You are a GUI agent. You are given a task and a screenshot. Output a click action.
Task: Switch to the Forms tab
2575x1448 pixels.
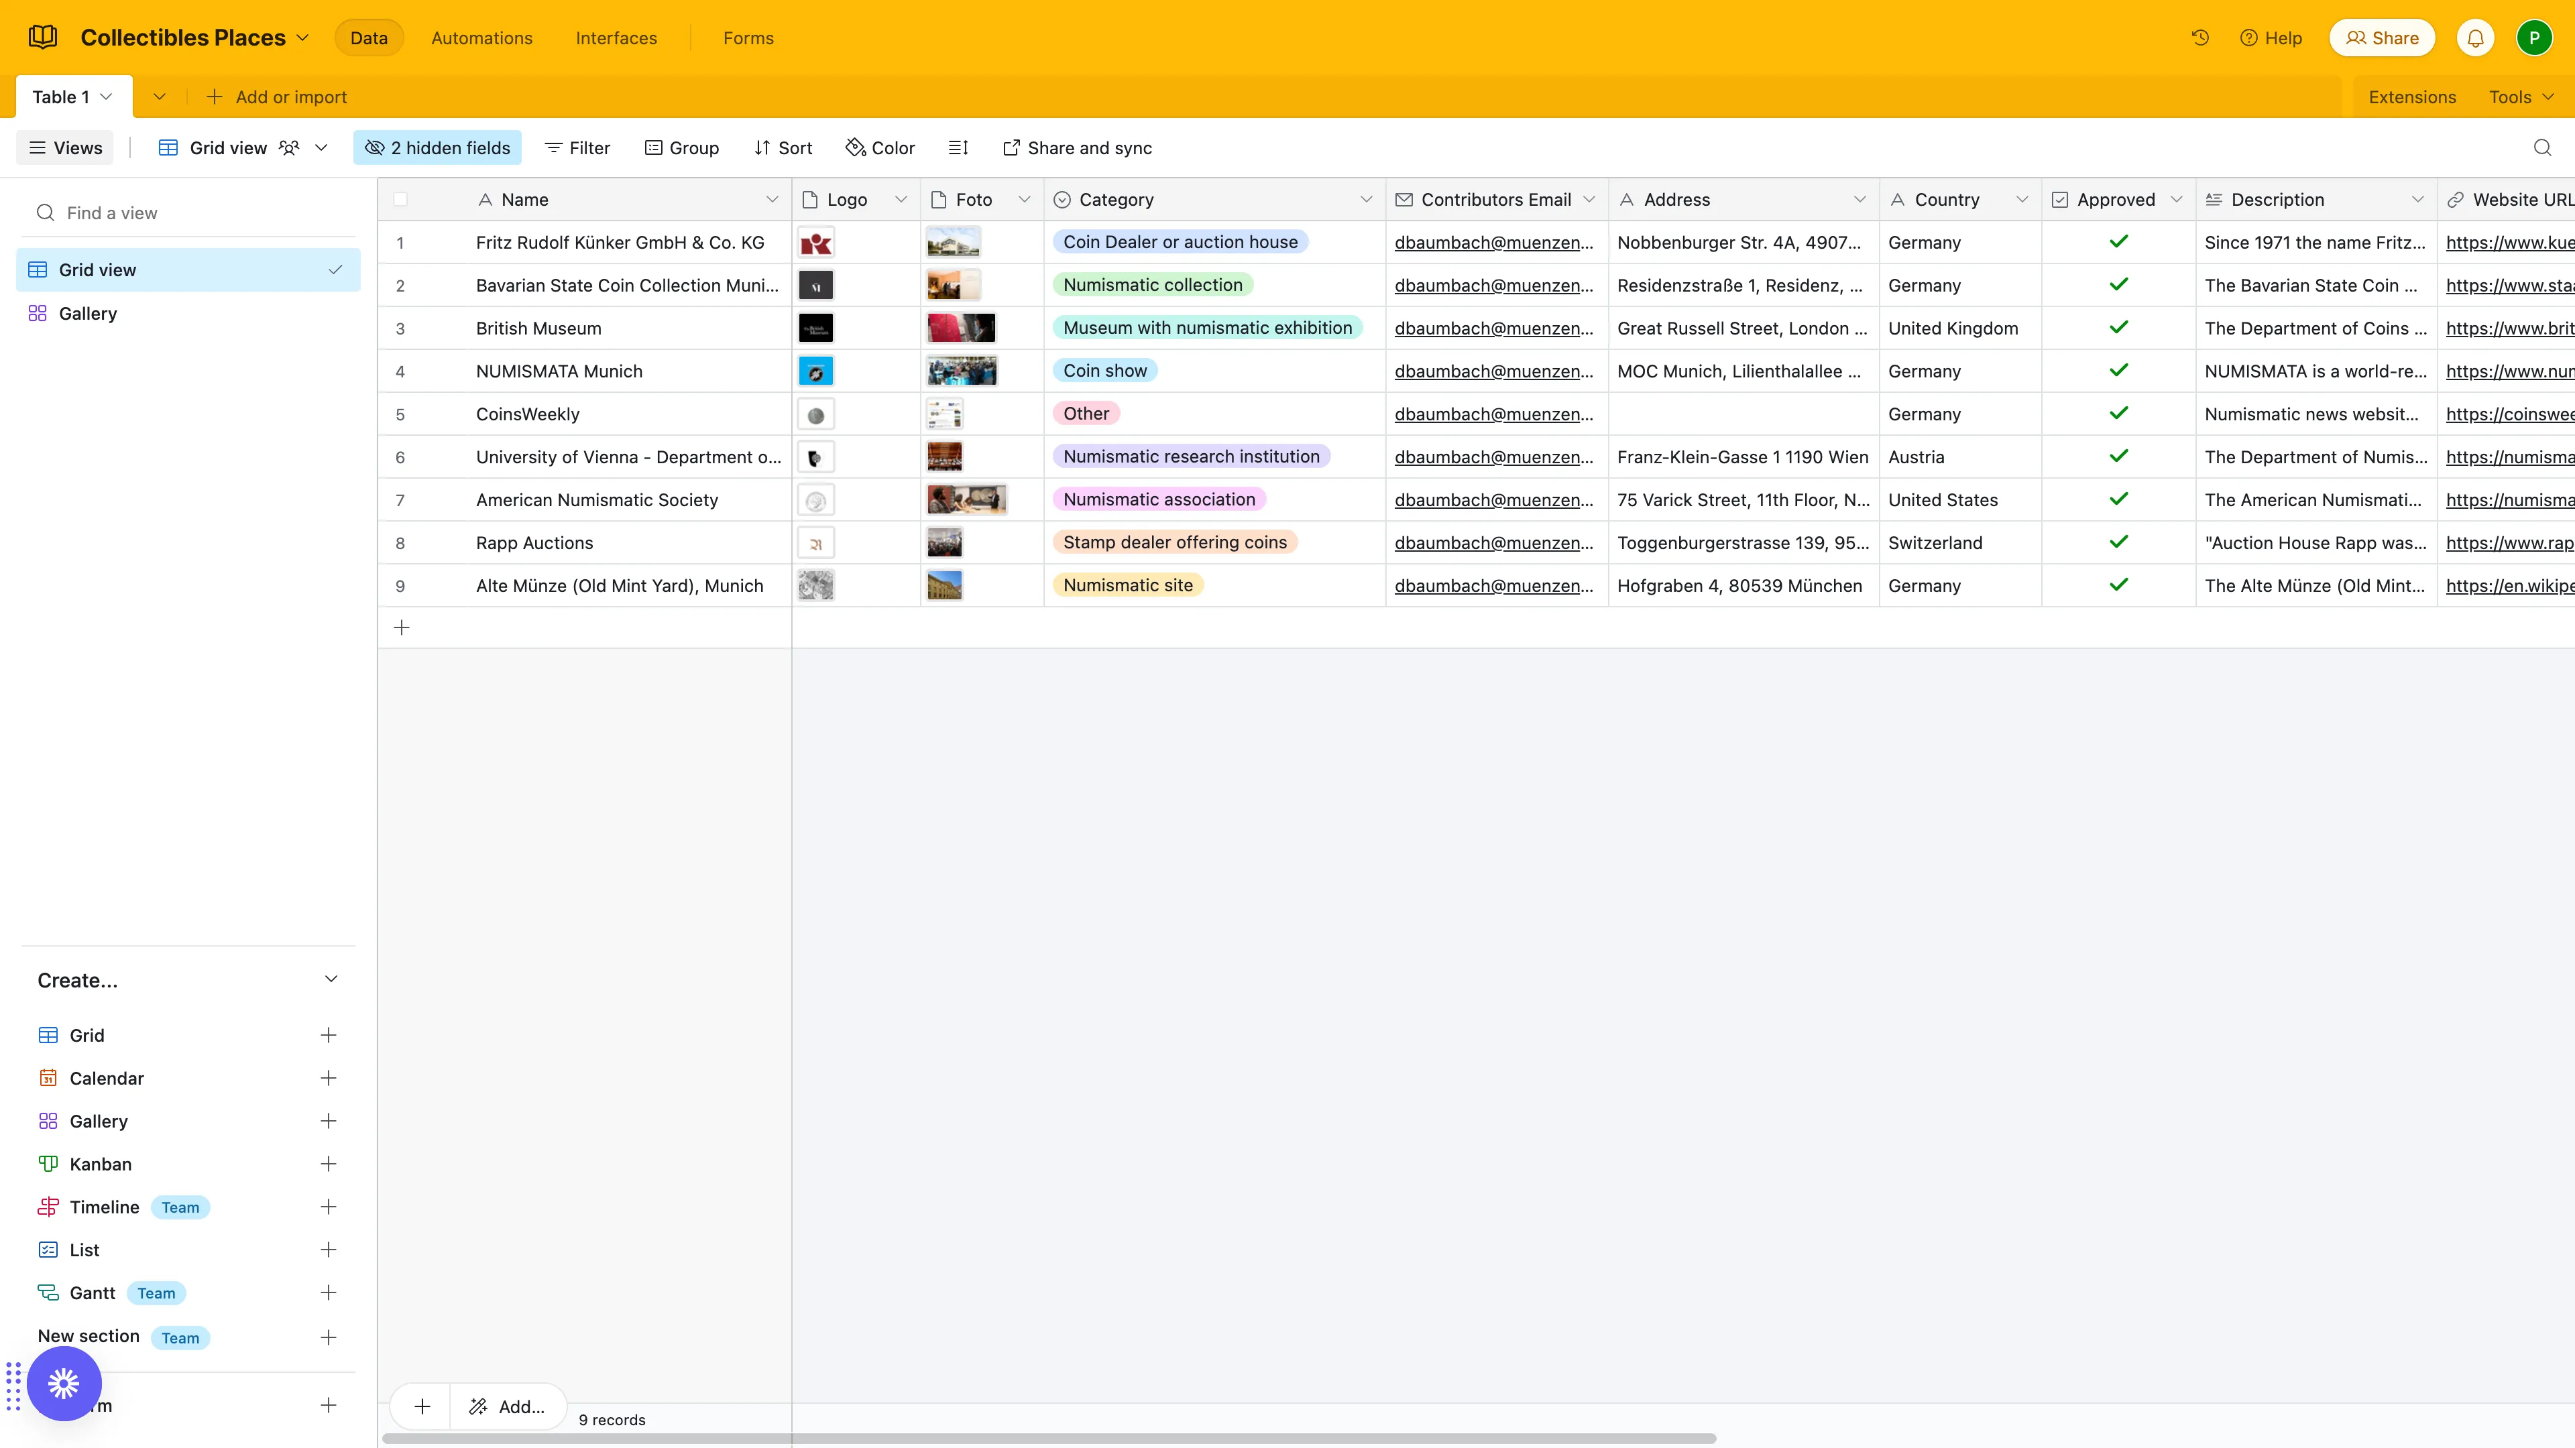748,38
